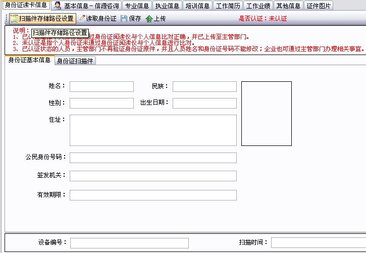The image size is (366, 253).
Task: Click the 民族 input field
Action: [204, 87]
